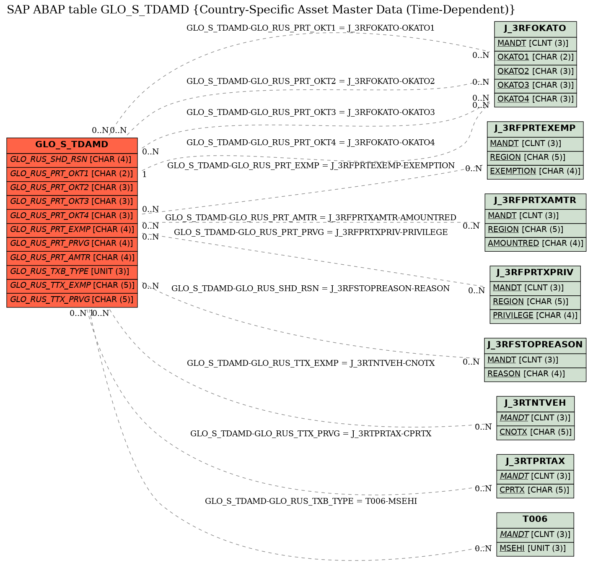Image resolution: width=593 pixels, height=563 pixels.
Task: Click the GLO_RUS_PRT_EXMP = EXEMPTION relation label
Action: tap(311, 166)
